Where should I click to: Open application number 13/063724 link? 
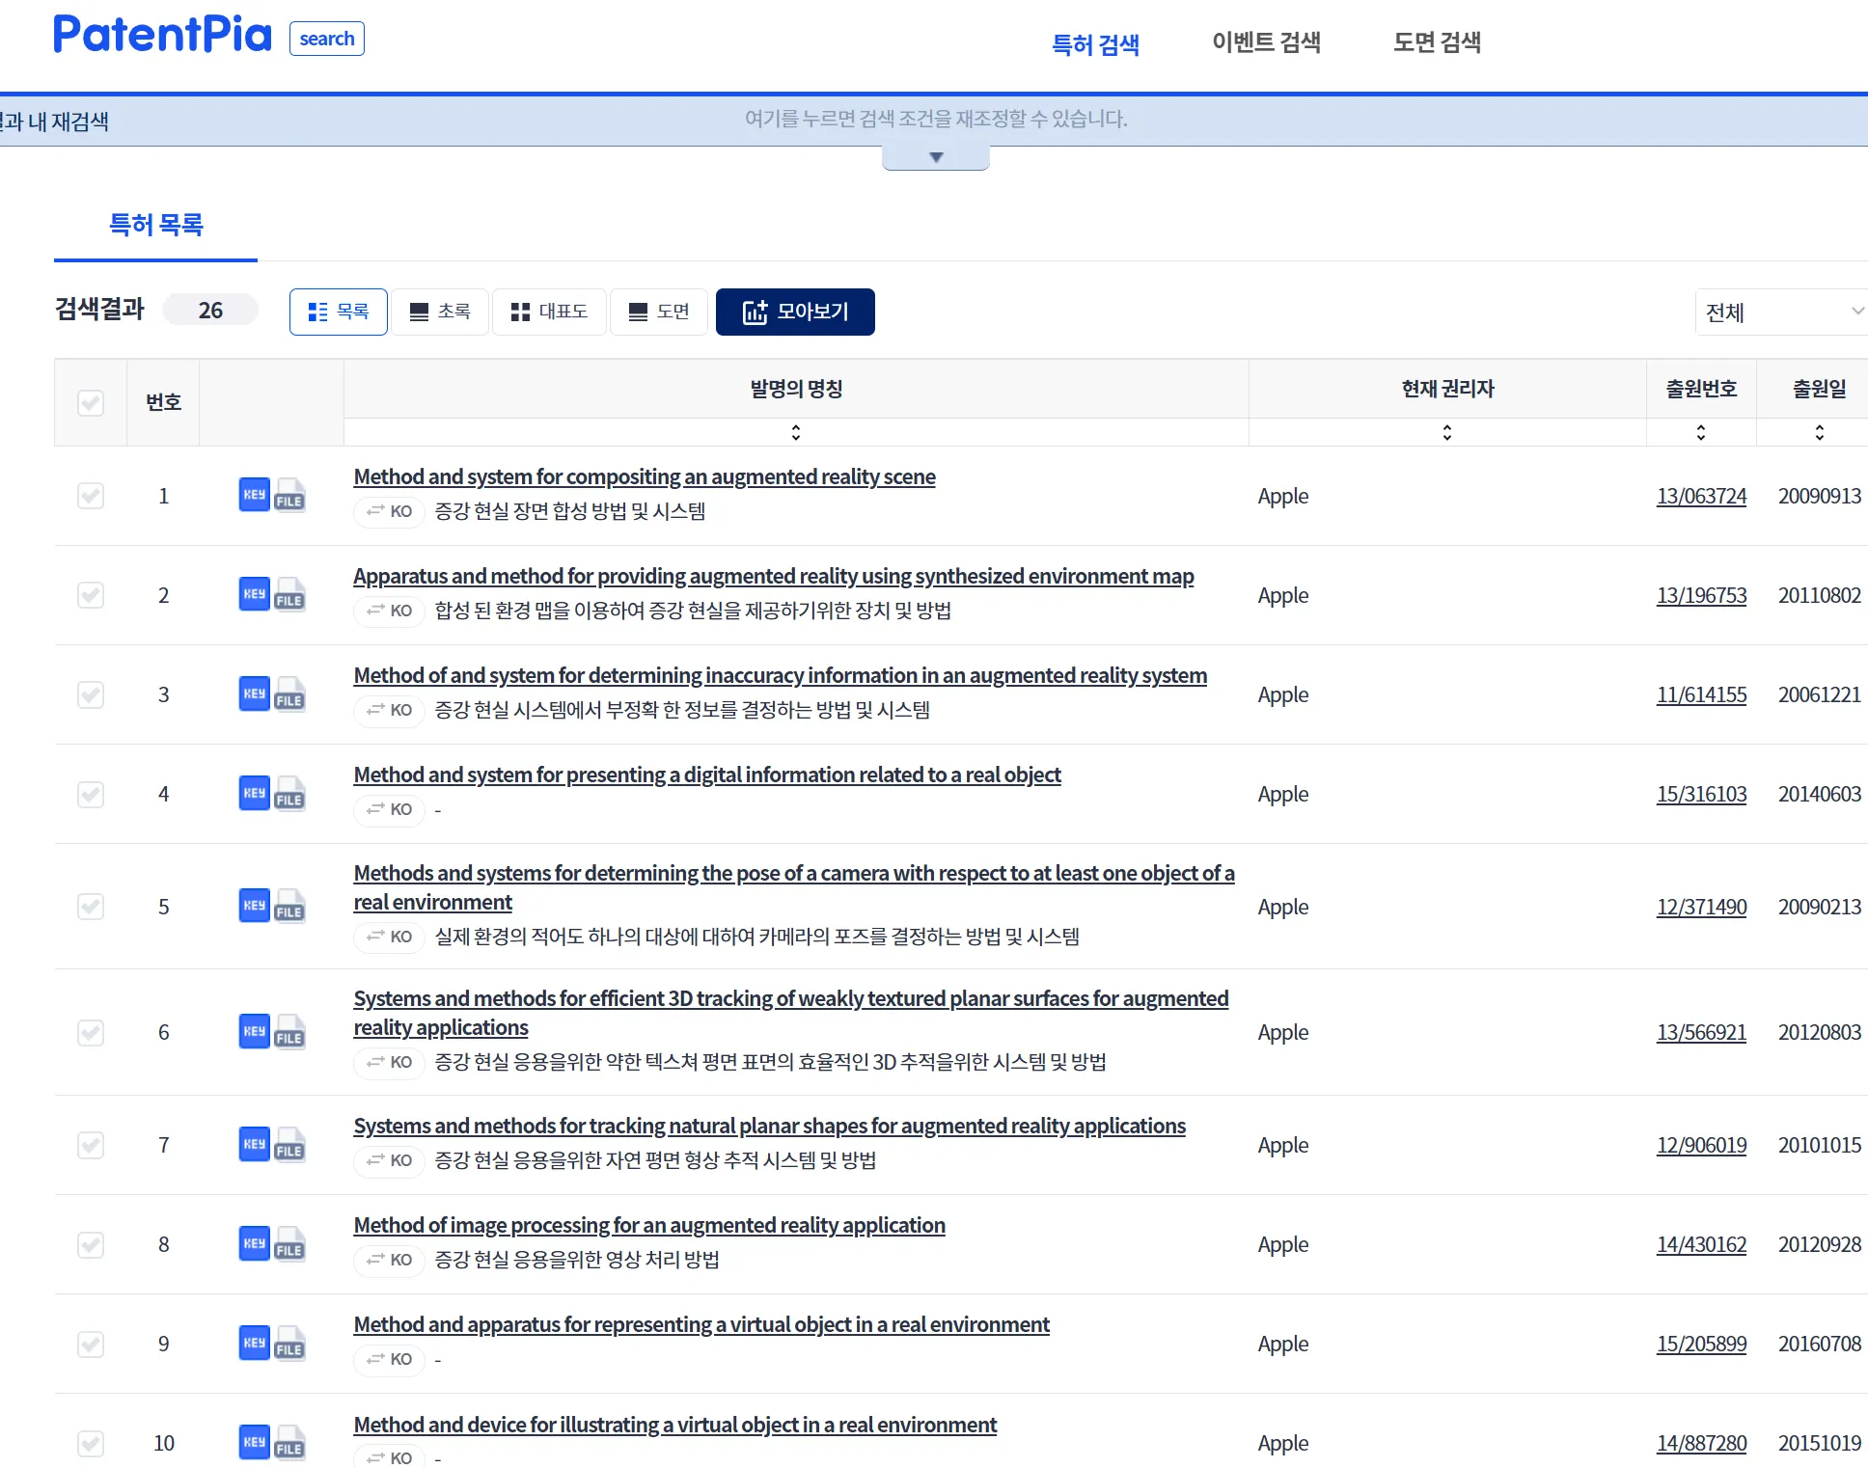(x=1701, y=496)
